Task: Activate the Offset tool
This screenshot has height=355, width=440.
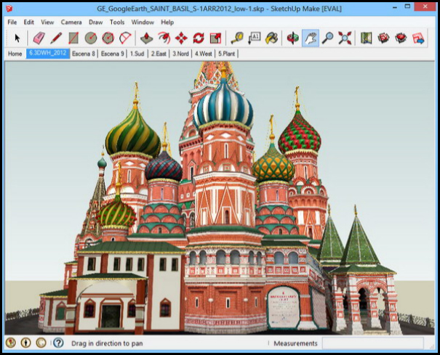Action: coord(164,38)
